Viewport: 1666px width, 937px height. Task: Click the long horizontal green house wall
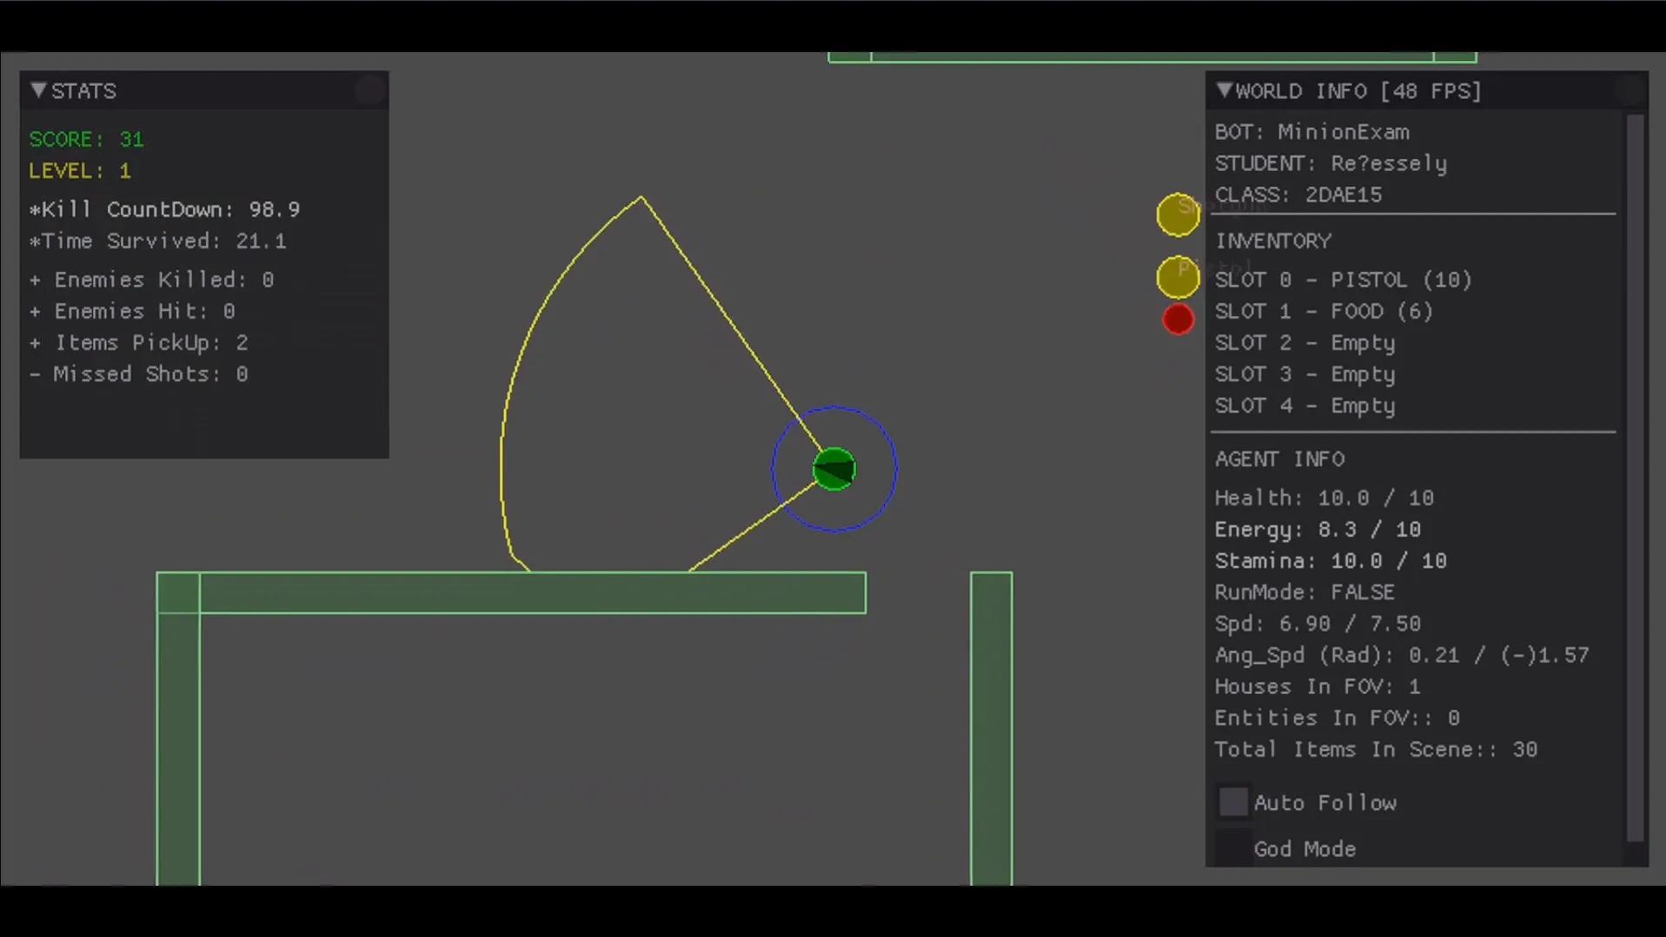coord(511,592)
